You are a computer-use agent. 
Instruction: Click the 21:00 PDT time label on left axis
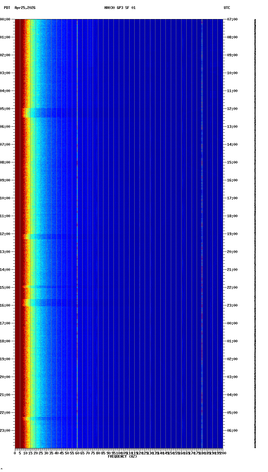tap(5, 395)
